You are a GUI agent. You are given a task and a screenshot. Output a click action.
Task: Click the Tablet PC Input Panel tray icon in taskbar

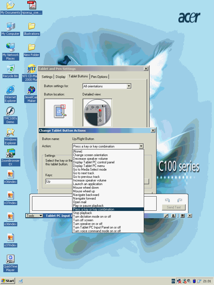[21, 281]
